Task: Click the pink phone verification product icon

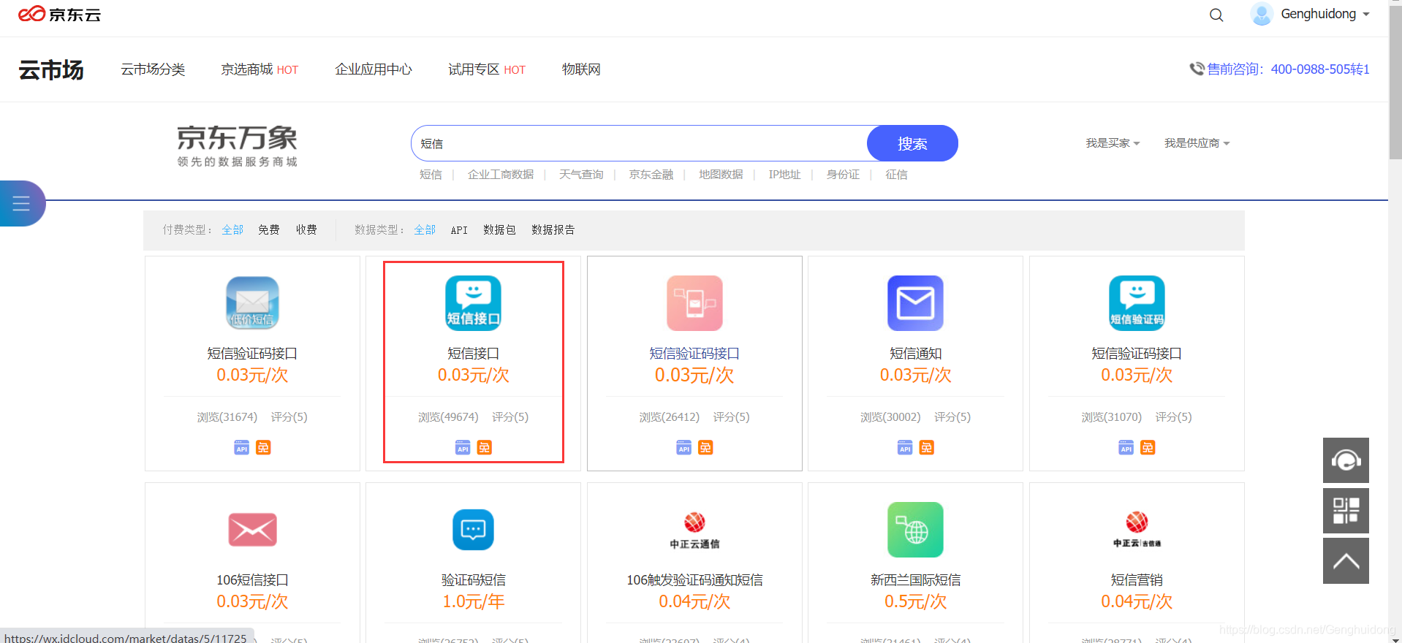Action: pos(694,303)
